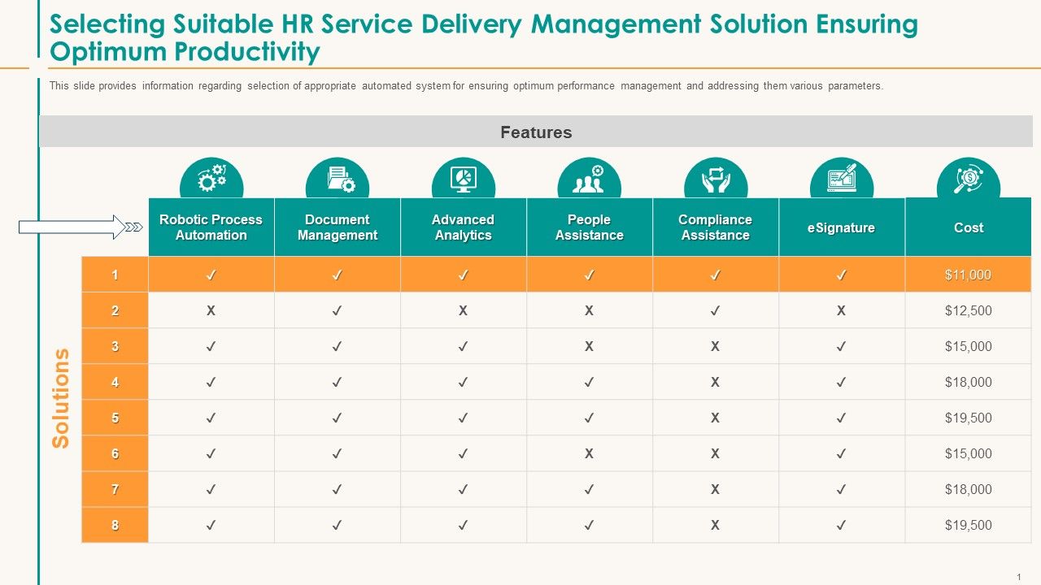The image size is (1041, 585).
Task: Click the document-with-gear icon above Document Management
Action: 338,178
